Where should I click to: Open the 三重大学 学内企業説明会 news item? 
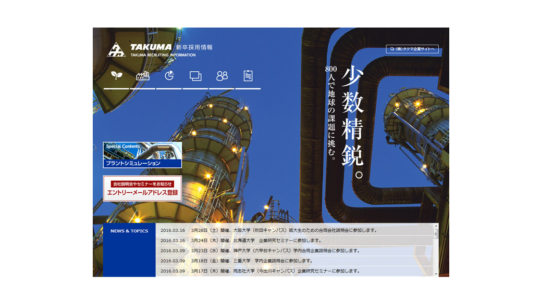(x=252, y=261)
